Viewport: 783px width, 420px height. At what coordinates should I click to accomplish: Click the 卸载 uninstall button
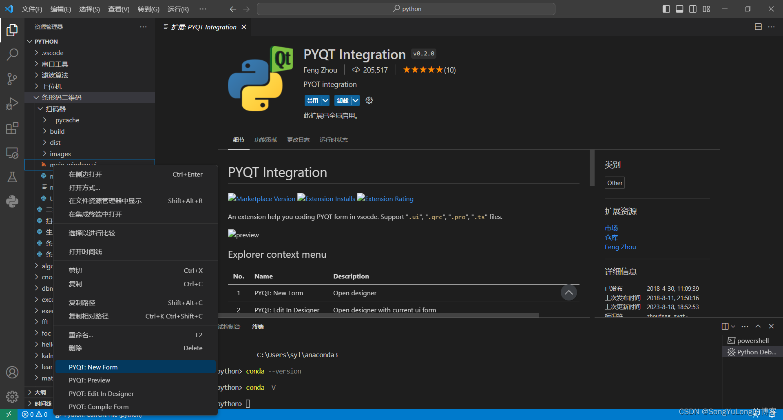coord(343,100)
